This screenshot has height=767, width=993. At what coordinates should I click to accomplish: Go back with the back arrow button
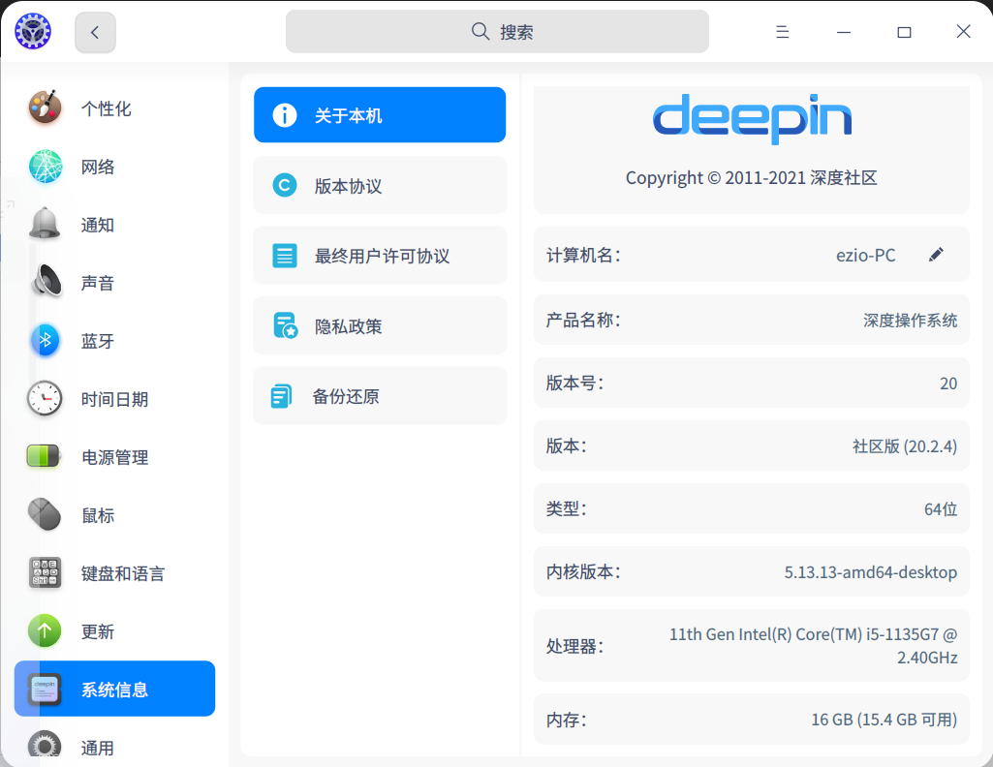point(95,32)
